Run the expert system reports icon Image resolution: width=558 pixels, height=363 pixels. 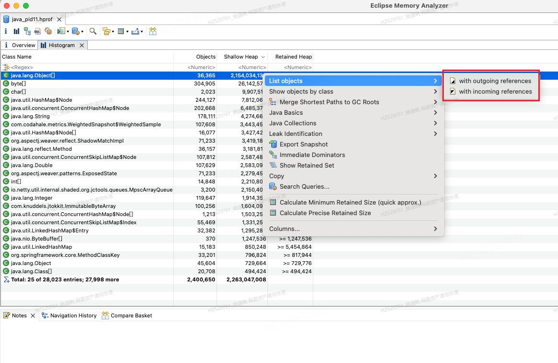pyautogui.click(x=61, y=31)
